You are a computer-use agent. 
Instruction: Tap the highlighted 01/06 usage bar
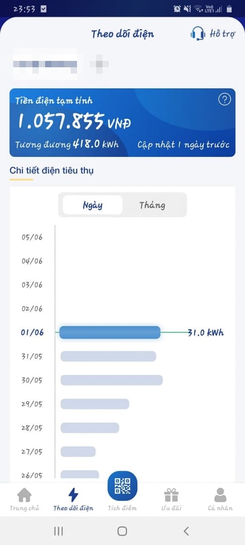tap(110, 333)
